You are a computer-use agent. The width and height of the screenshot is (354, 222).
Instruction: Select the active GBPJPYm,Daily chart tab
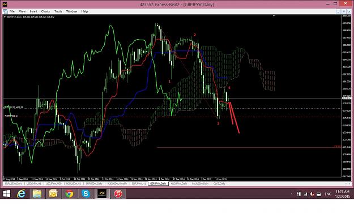(158, 183)
